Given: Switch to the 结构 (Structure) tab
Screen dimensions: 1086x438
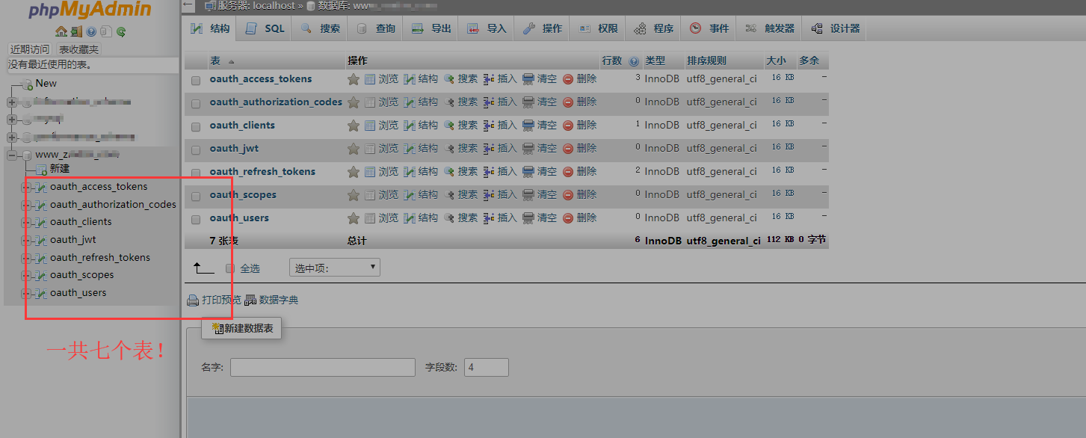Looking at the screenshot, I should (210, 28).
